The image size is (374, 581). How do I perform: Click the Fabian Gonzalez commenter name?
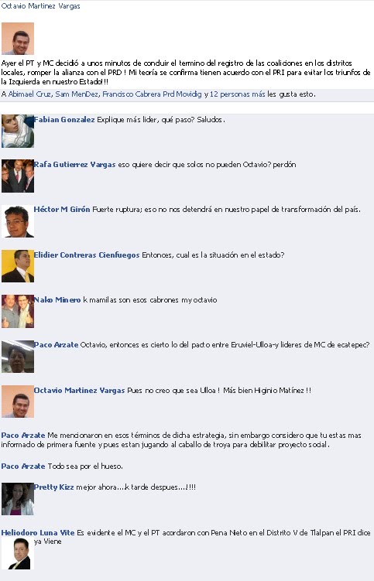64,120
